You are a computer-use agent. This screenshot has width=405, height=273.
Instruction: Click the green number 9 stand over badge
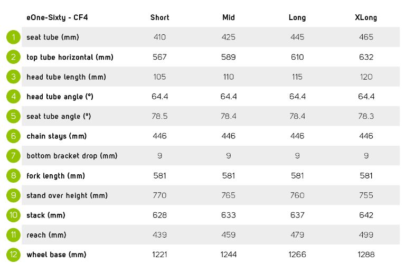click(x=13, y=195)
